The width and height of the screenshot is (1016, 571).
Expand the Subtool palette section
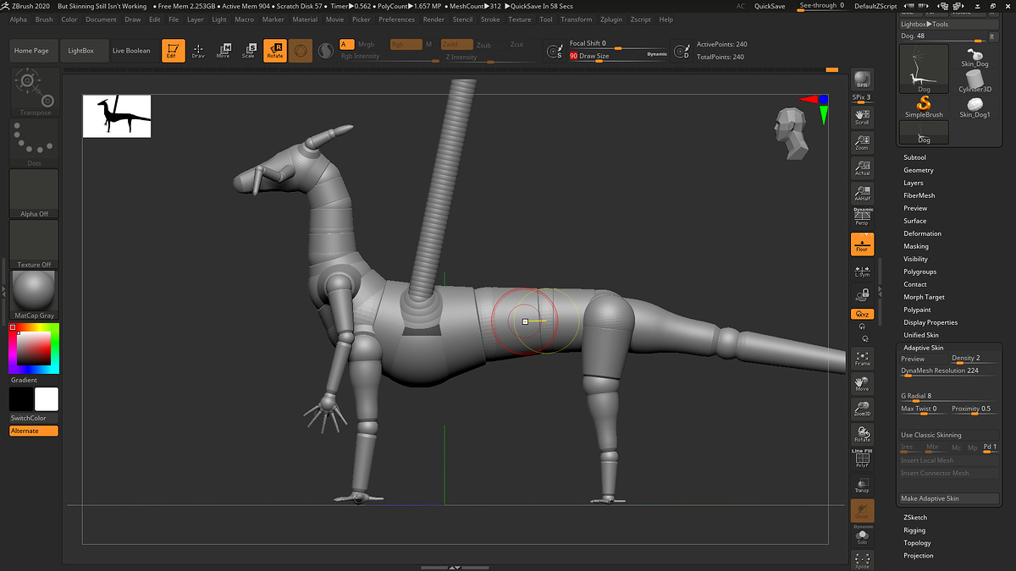click(x=914, y=157)
